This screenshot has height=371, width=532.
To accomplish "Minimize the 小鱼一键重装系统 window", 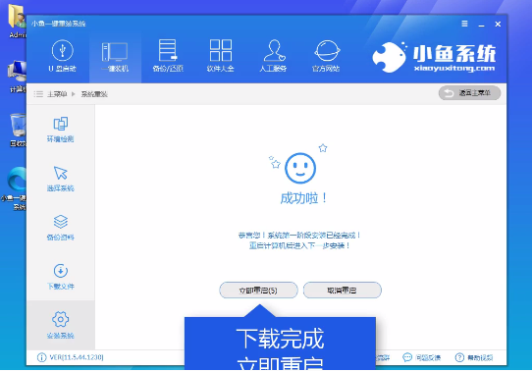I will click(481, 25).
